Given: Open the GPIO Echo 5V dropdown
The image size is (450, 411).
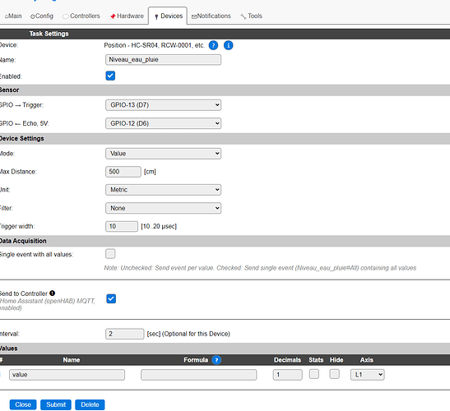Looking at the screenshot, I should (x=163, y=123).
